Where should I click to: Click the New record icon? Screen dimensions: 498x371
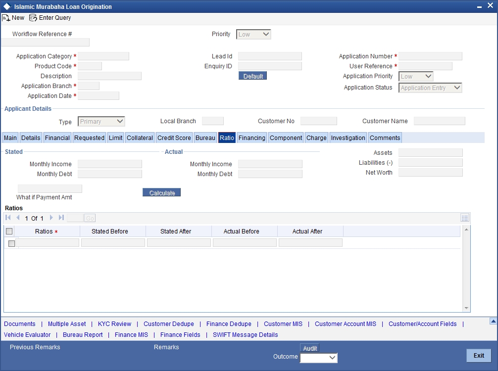[6, 18]
